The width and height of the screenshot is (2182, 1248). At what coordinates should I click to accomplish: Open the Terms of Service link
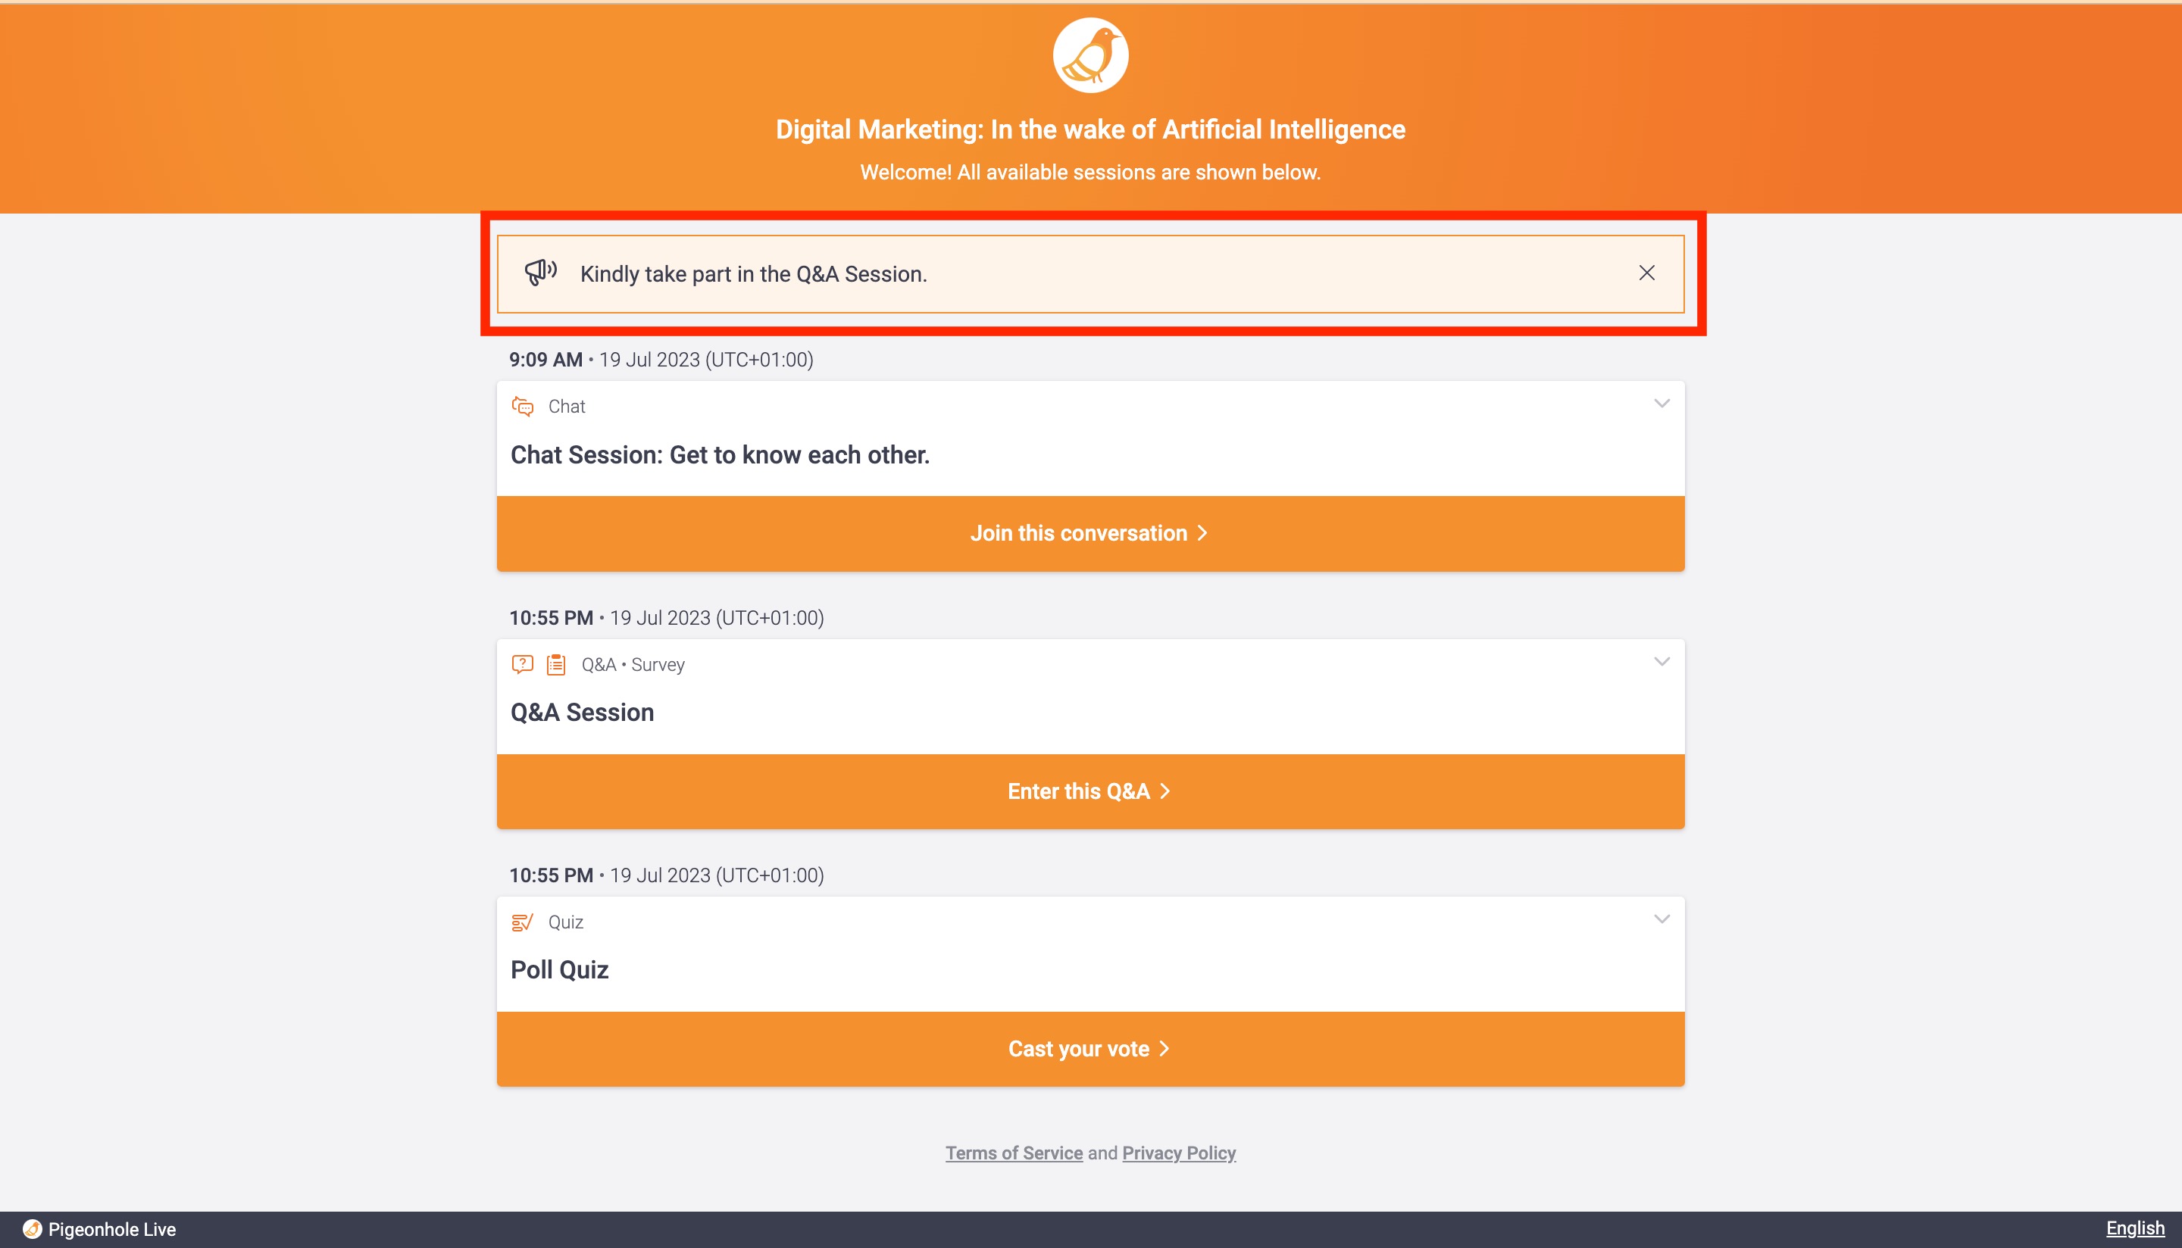[1014, 1153]
